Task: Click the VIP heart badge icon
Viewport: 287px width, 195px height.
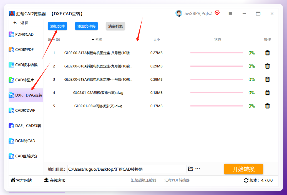Action: click(217, 13)
